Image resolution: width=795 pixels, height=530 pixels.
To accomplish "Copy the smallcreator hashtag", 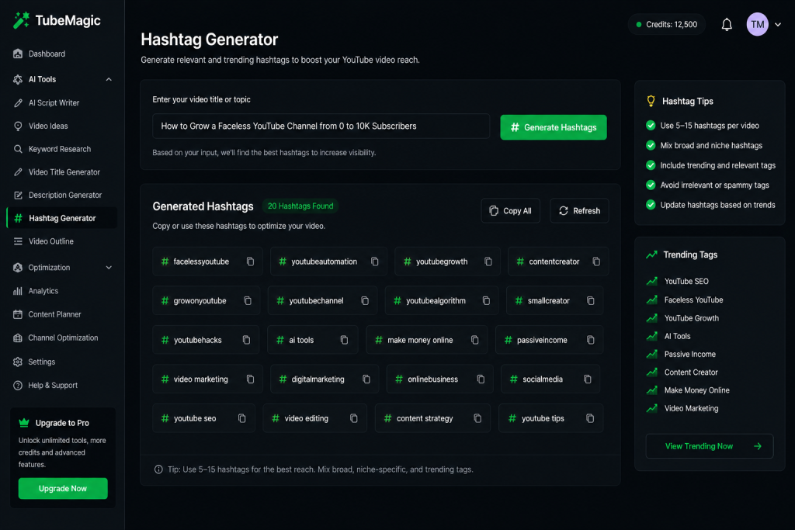I will coord(591,300).
